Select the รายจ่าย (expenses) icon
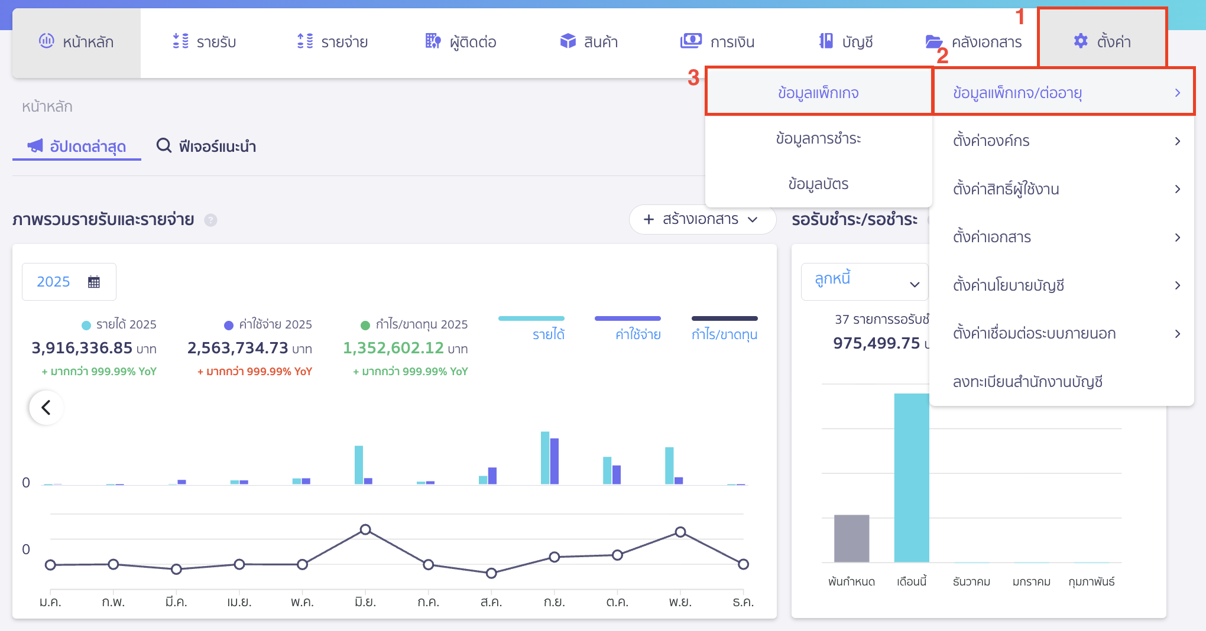 click(x=305, y=41)
